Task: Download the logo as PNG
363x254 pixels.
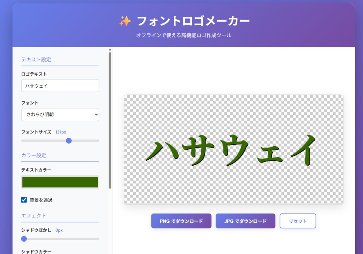Action: (181, 221)
